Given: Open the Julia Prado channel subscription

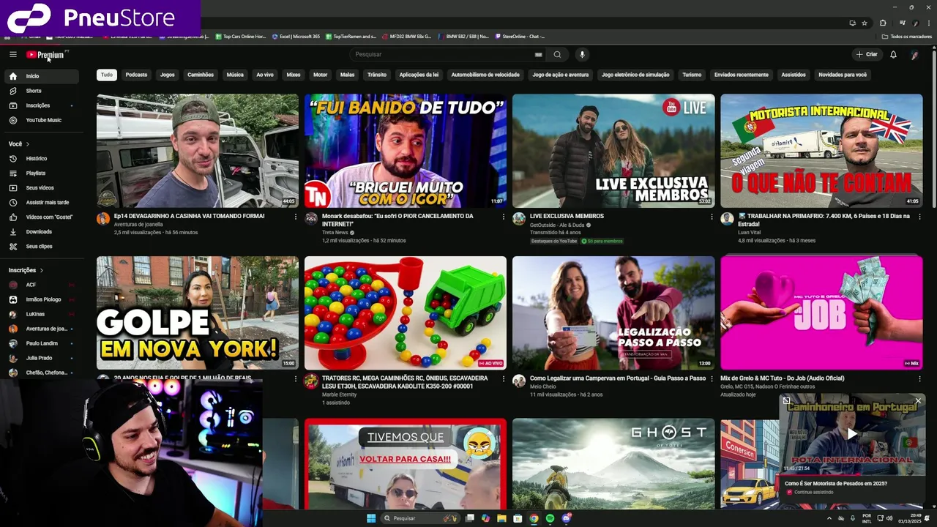Looking at the screenshot, I should click(x=43, y=358).
